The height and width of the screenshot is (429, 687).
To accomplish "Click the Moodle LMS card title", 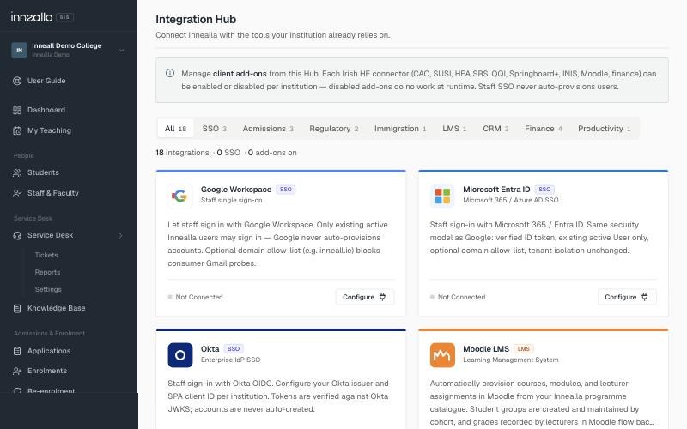I will pyautogui.click(x=486, y=349).
